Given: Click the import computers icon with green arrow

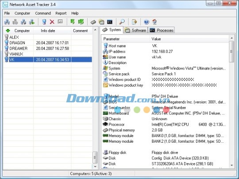Looking at the screenshot, I should pos(32,22).
